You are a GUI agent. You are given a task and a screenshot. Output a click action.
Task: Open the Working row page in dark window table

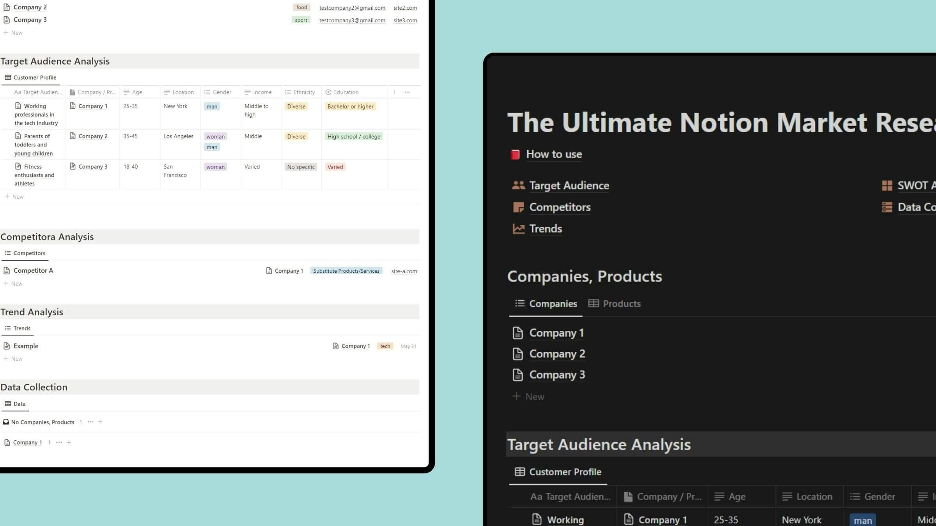(x=565, y=520)
